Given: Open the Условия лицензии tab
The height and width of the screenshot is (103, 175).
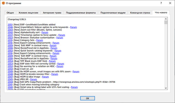Looking at the screenshot, I should [x=28, y=13].
